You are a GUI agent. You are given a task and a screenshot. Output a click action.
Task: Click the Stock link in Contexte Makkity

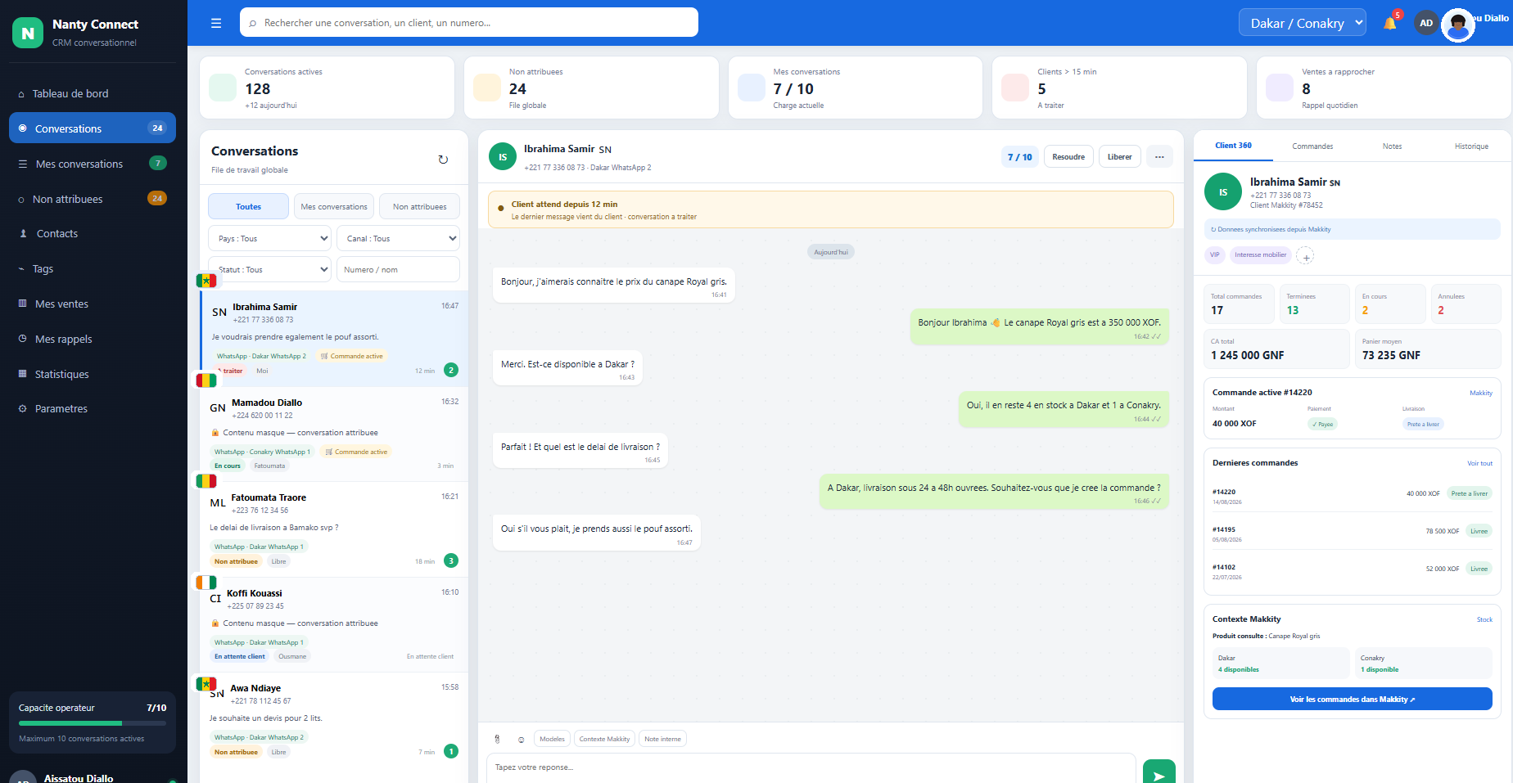click(1484, 619)
